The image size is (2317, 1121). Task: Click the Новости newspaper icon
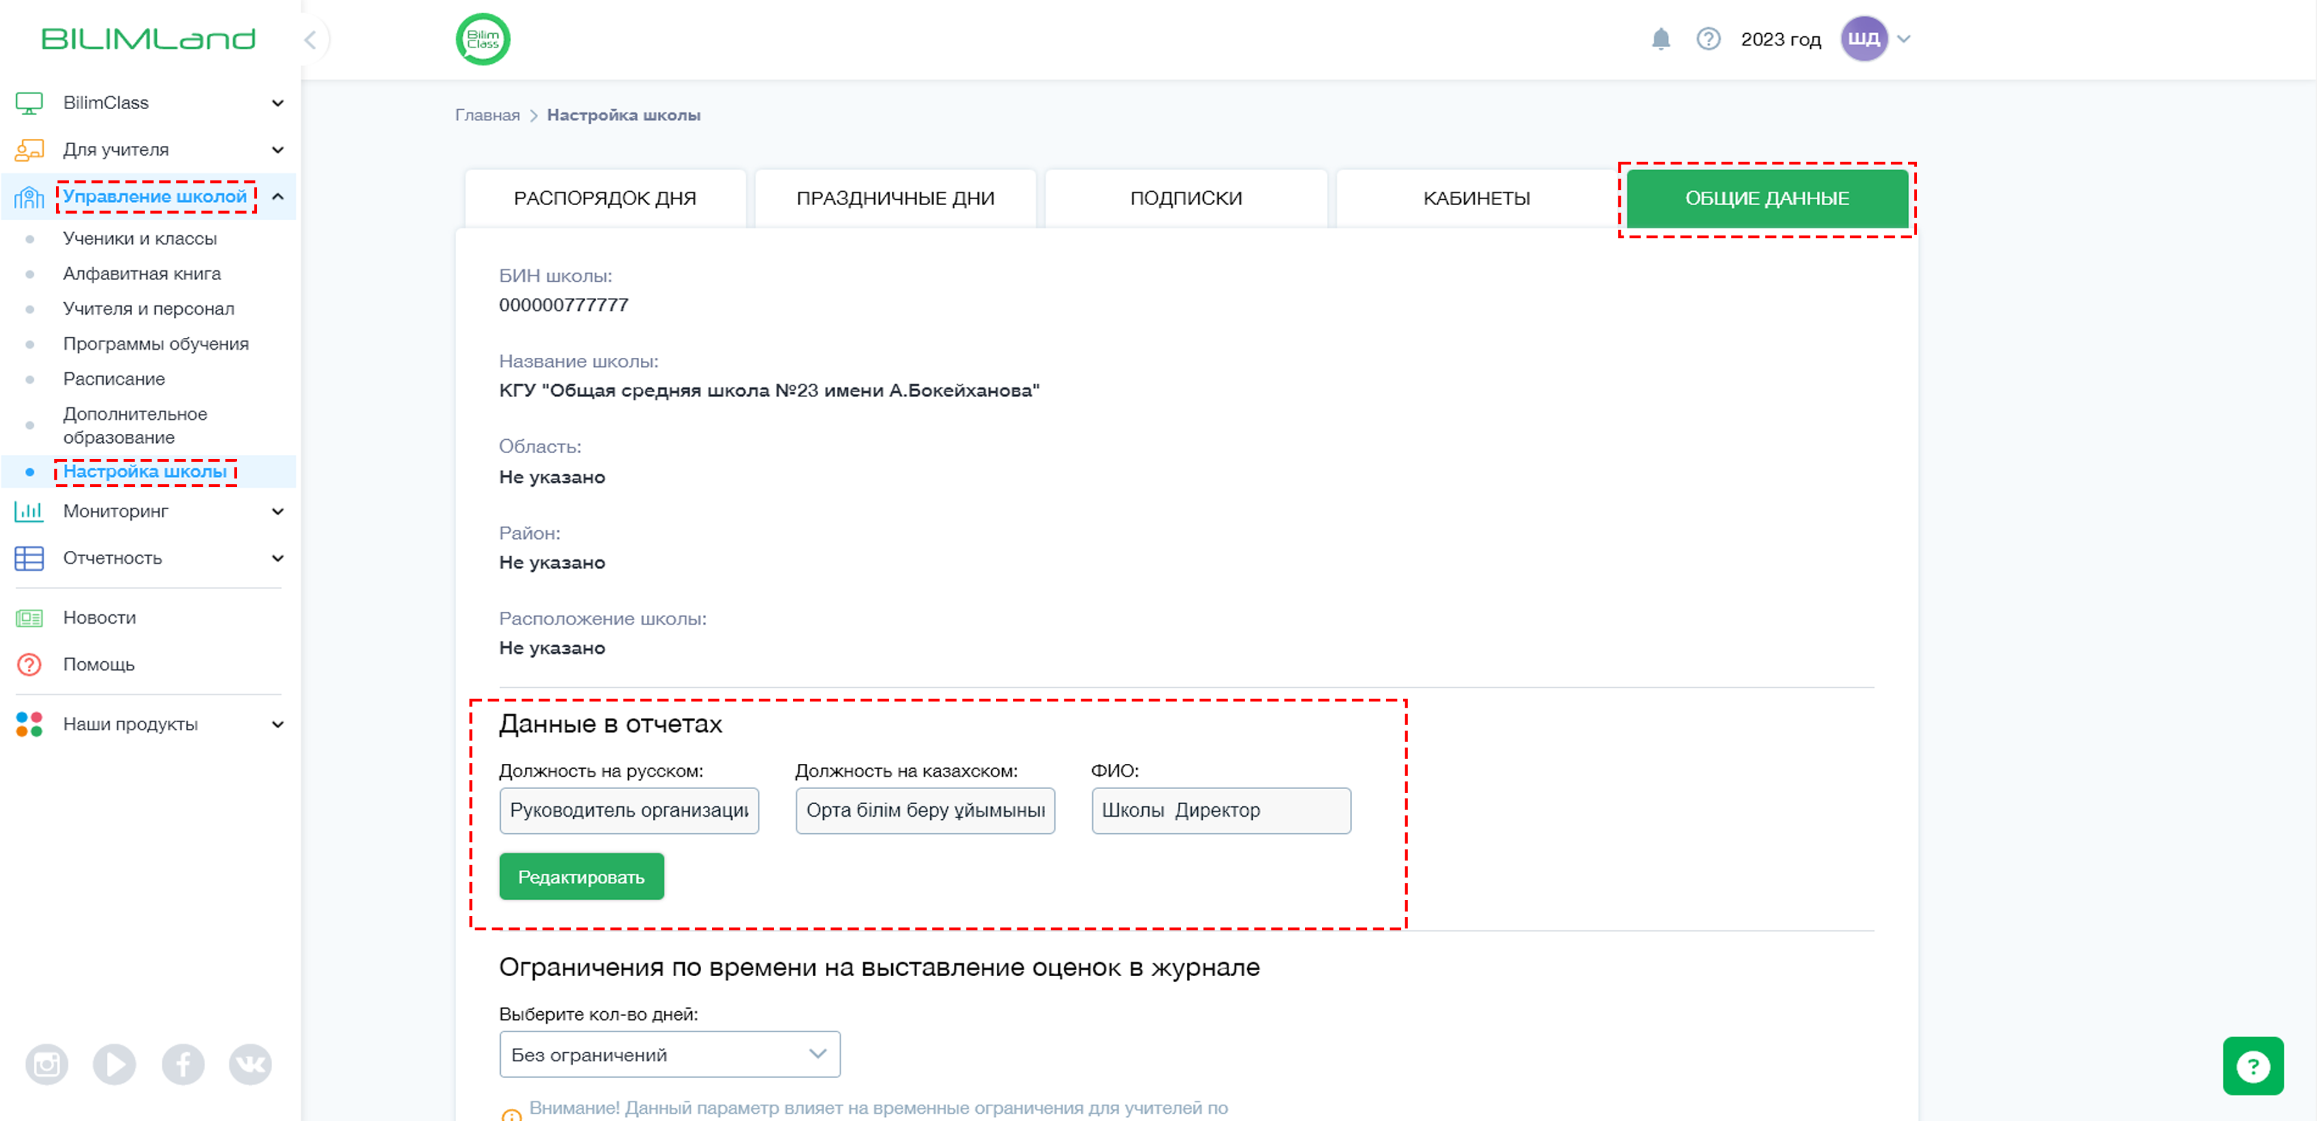pyautogui.click(x=29, y=617)
